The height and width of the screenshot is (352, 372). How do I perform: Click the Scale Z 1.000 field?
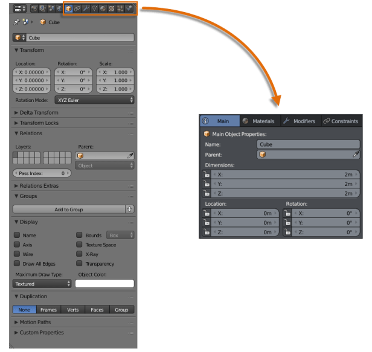click(115, 89)
